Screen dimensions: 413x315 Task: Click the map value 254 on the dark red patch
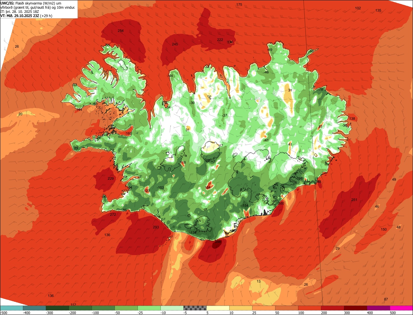tap(121, 31)
